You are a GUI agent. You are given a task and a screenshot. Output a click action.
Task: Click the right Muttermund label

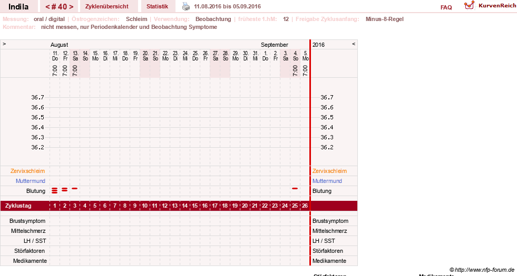(327, 181)
